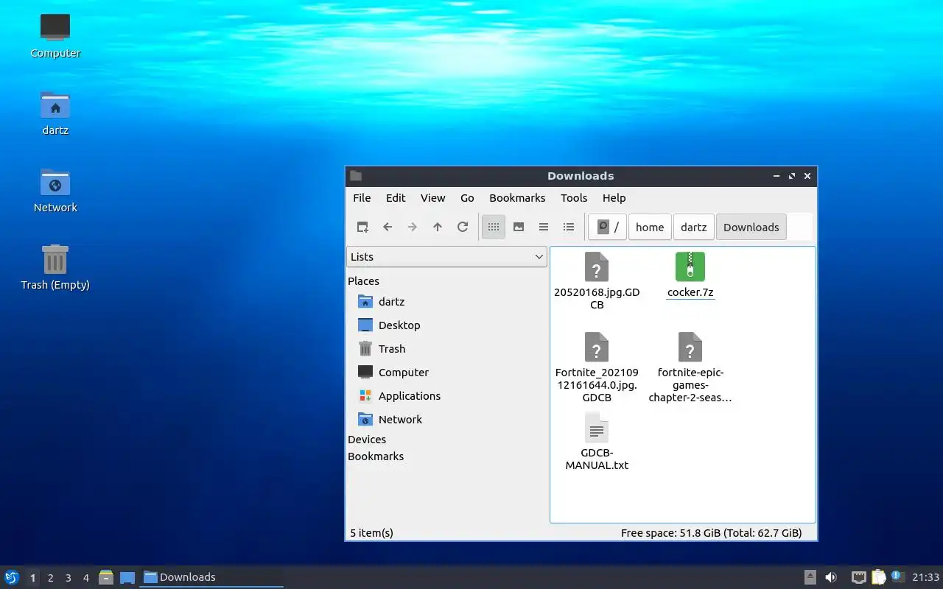Viewport: 943px width, 589px height.
Task: Select fortnite-epic-games-chapter-2 file icon
Action: pos(690,347)
